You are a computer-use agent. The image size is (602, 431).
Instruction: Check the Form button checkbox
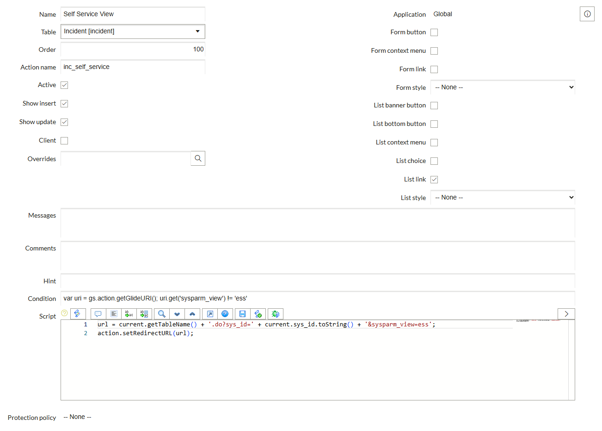[434, 32]
